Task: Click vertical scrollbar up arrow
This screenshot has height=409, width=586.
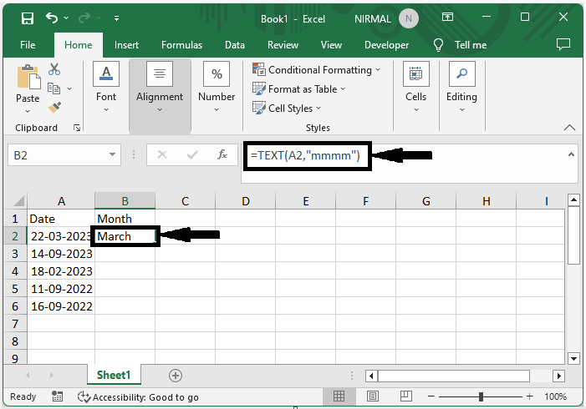Action: click(x=573, y=200)
